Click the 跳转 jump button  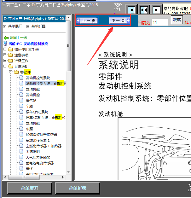point(177,20)
